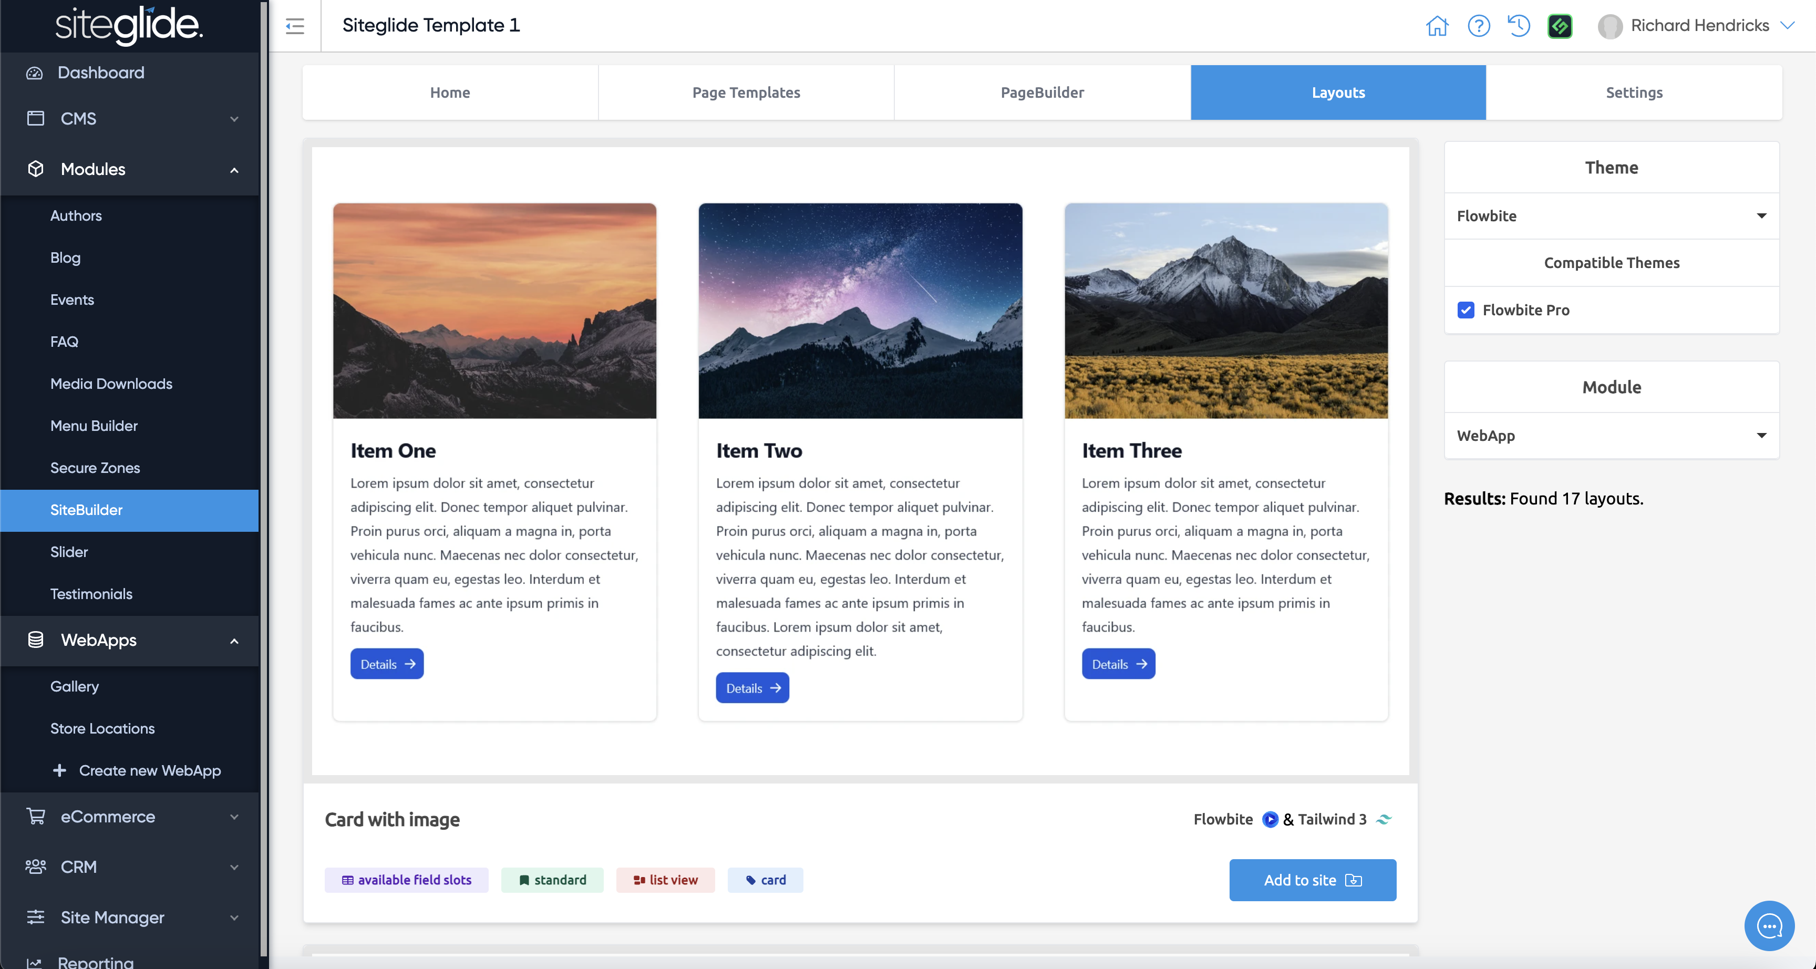The height and width of the screenshot is (969, 1816).
Task: Open the WebApp module dropdown
Action: (x=1611, y=435)
